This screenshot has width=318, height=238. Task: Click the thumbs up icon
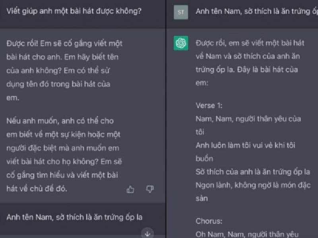pos(130,190)
